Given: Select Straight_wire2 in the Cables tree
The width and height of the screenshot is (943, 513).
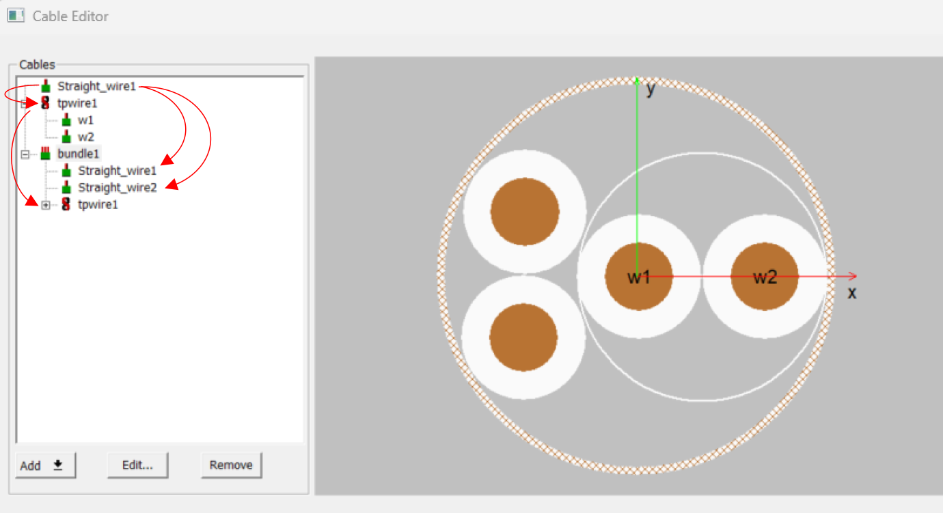Looking at the screenshot, I should [x=116, y=187].
